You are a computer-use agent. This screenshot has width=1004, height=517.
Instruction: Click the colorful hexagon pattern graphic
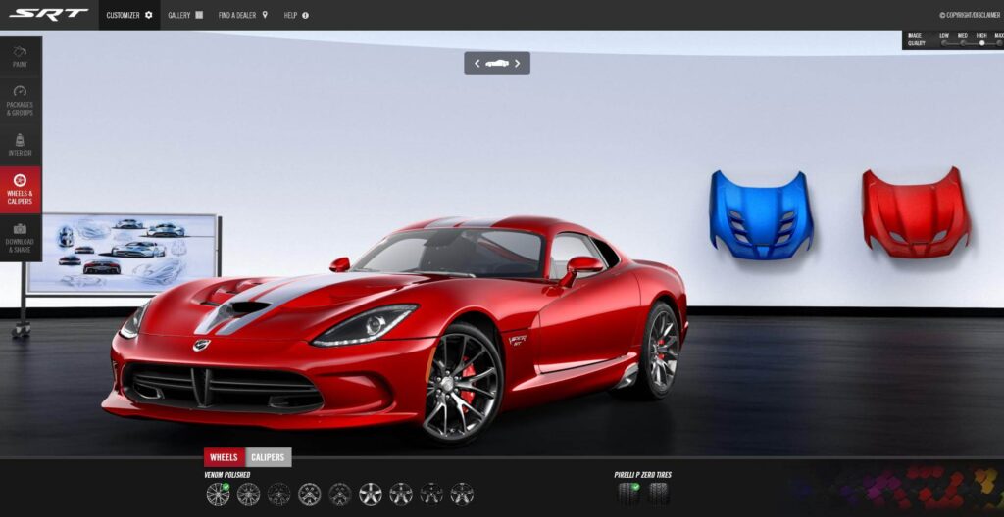click(896, 489)
